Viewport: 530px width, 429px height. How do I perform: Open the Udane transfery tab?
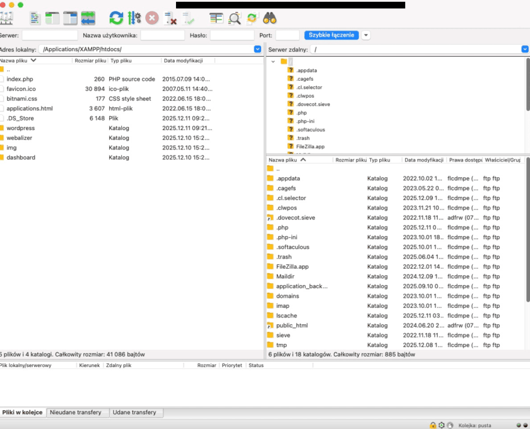pyautogui.click(x=136, y=412)
